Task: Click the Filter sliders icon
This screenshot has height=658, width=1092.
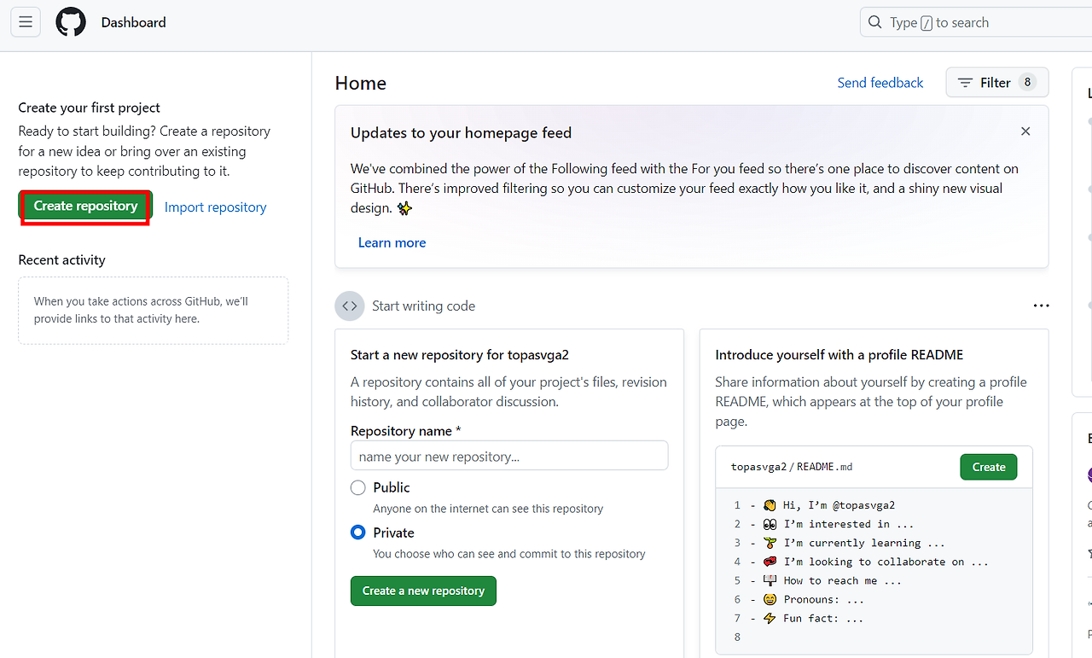Action: (965, 83)
